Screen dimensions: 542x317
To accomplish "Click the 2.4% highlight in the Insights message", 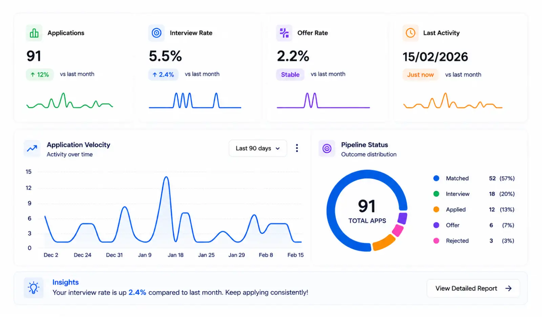I will (137, 292).
